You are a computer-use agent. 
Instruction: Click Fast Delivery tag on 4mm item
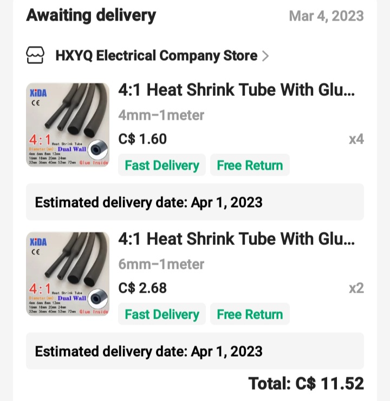[x=162, y=165]
